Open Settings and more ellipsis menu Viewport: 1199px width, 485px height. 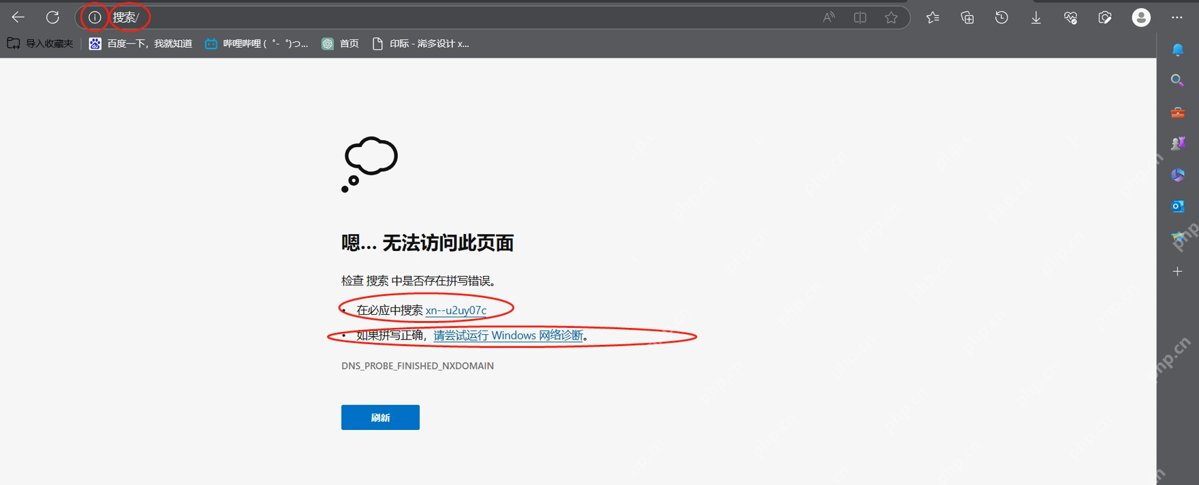click(1177, 18)
